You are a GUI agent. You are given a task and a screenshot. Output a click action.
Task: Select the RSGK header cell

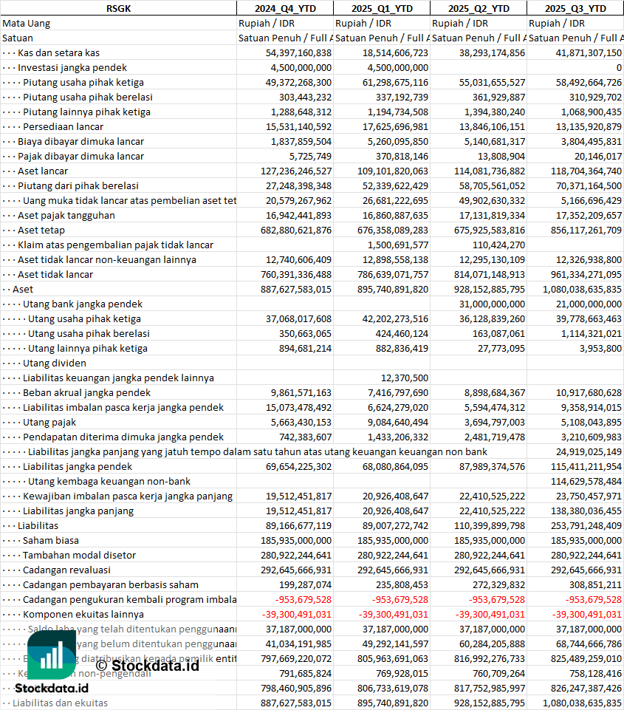tap(118, 8)
